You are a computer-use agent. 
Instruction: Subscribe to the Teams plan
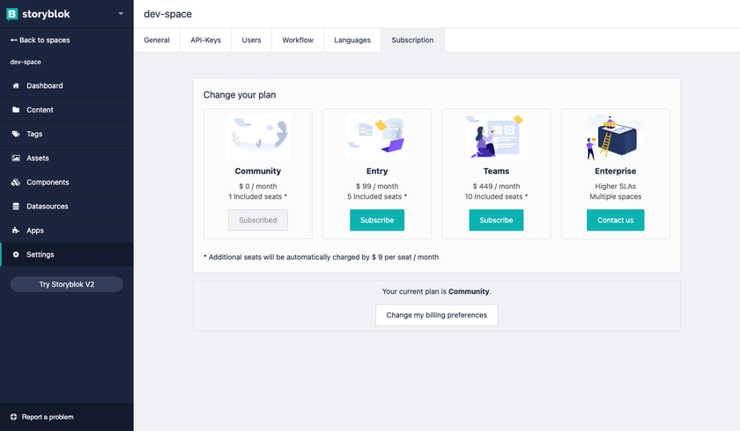[496, 220]
